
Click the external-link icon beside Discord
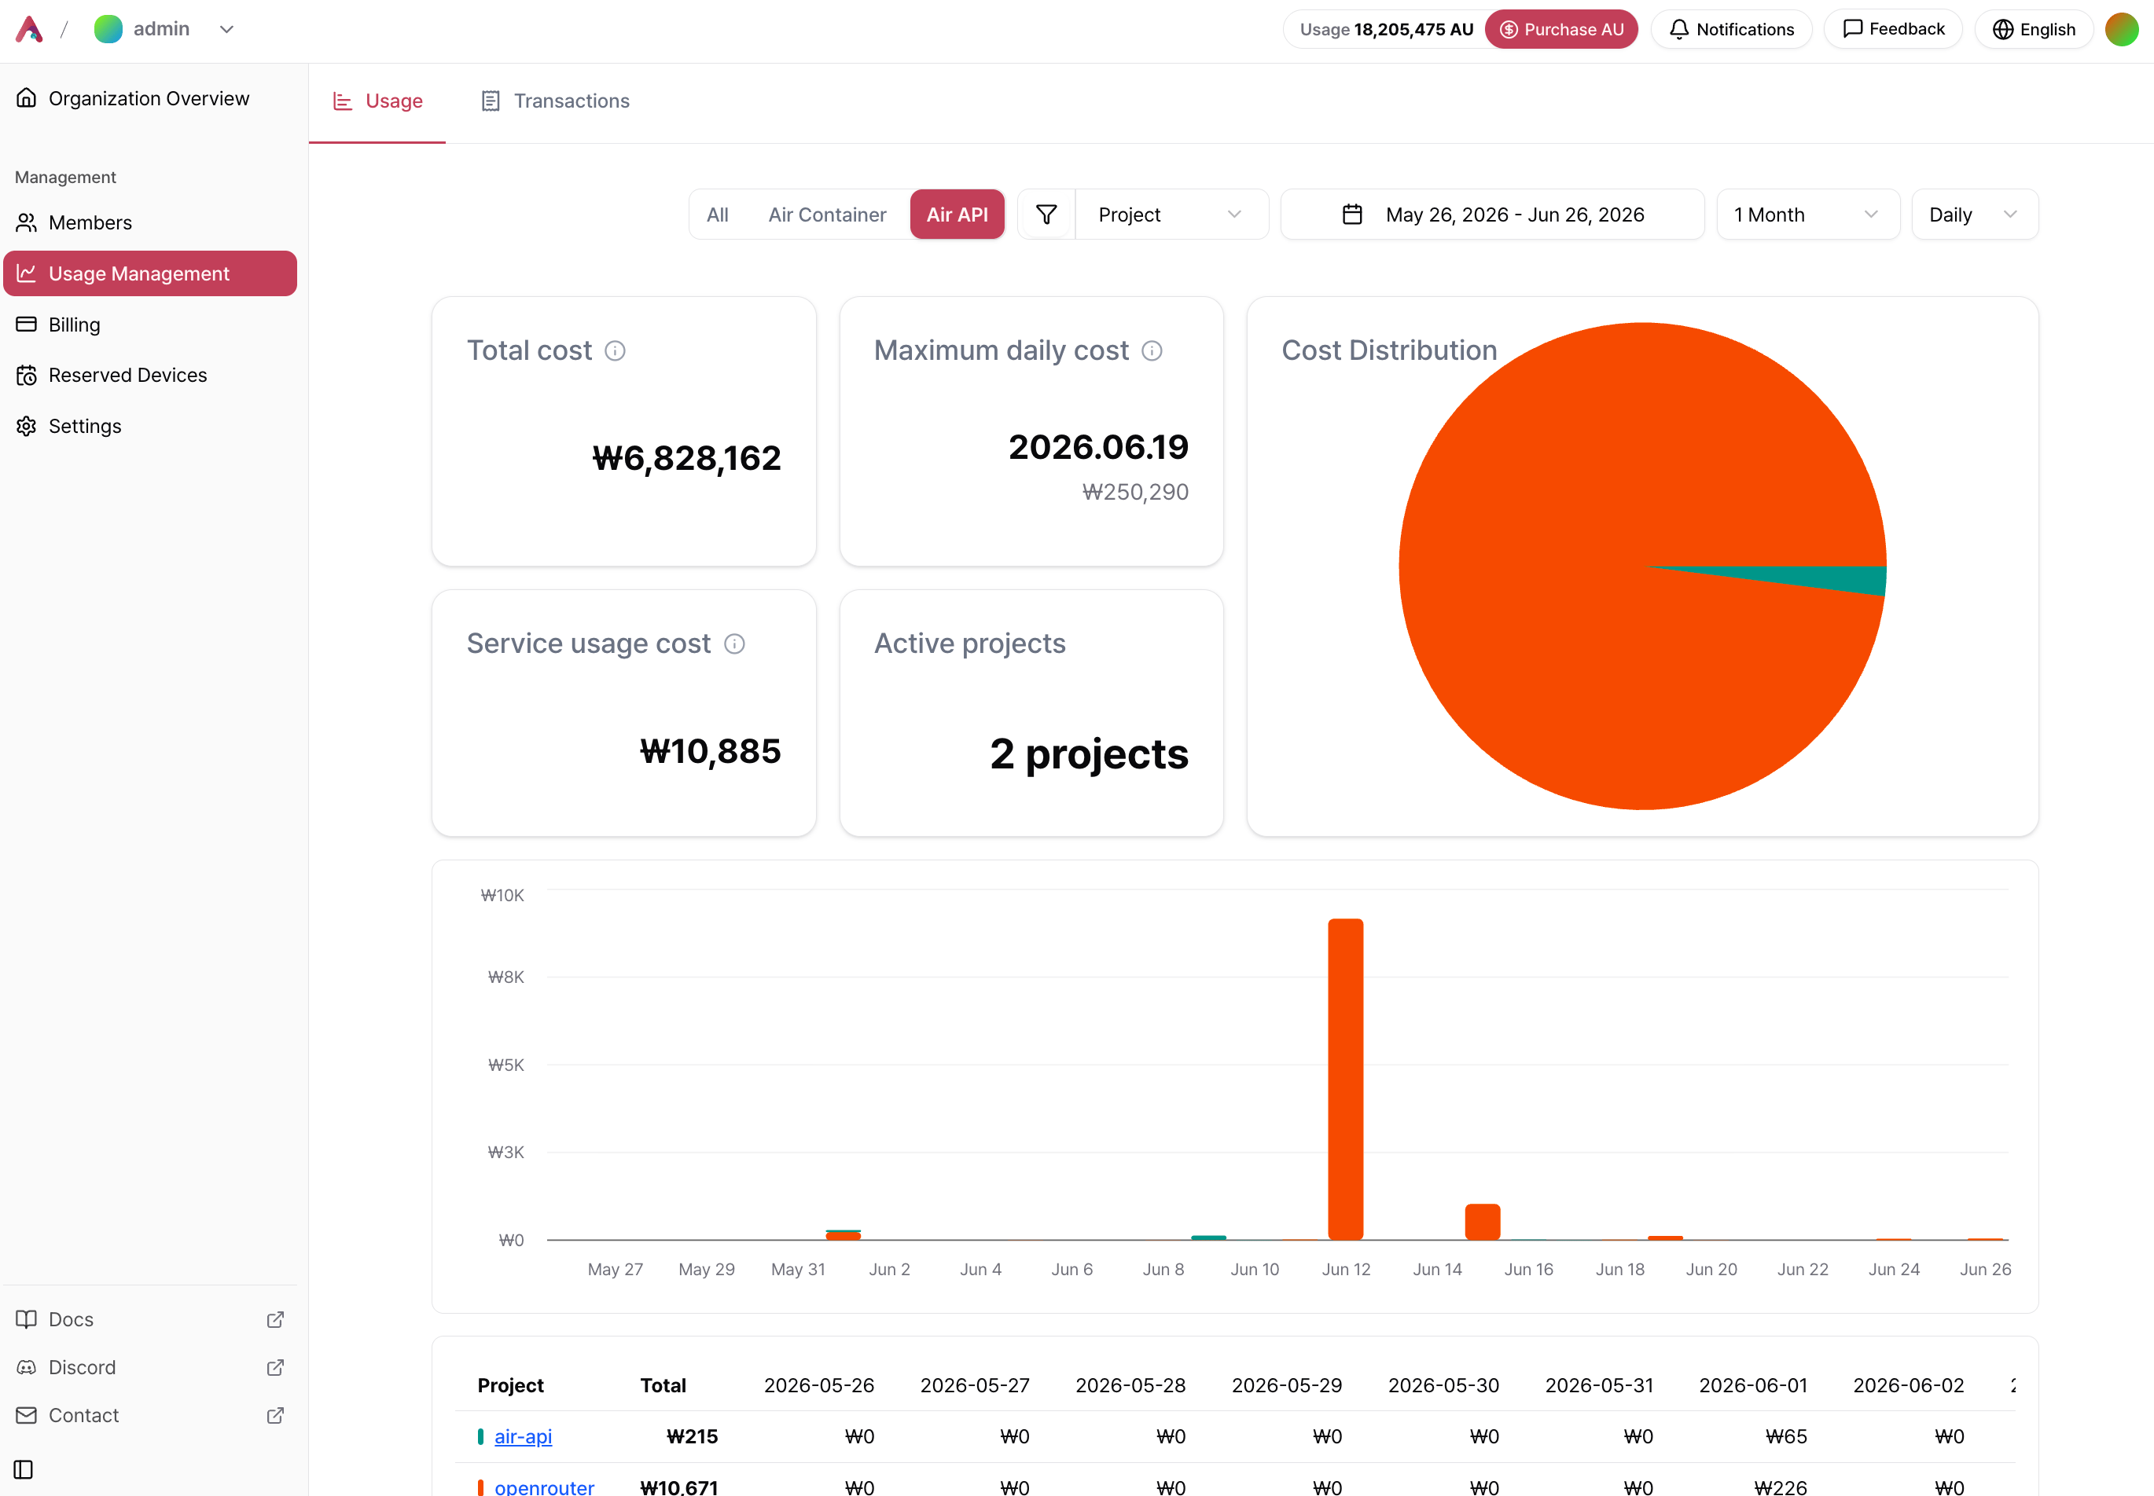click(x=275, y=1366)
